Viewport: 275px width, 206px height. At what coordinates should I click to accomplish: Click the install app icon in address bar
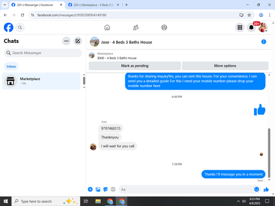tap(241, 15)
